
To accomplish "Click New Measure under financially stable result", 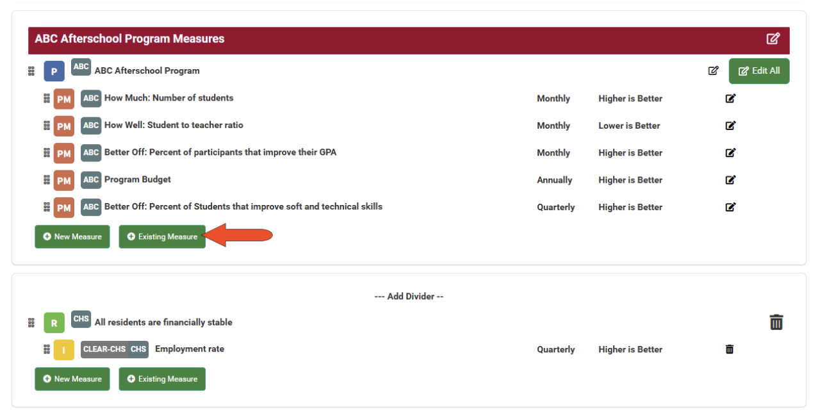I will pos(72,379).
